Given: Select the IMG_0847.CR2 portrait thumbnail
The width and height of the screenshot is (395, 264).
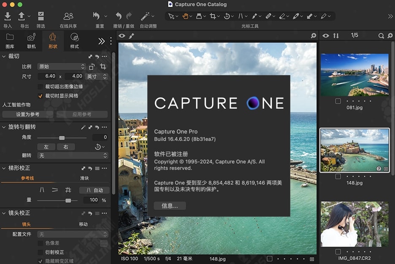Looking at the screenshot, I should coord(354,224).
